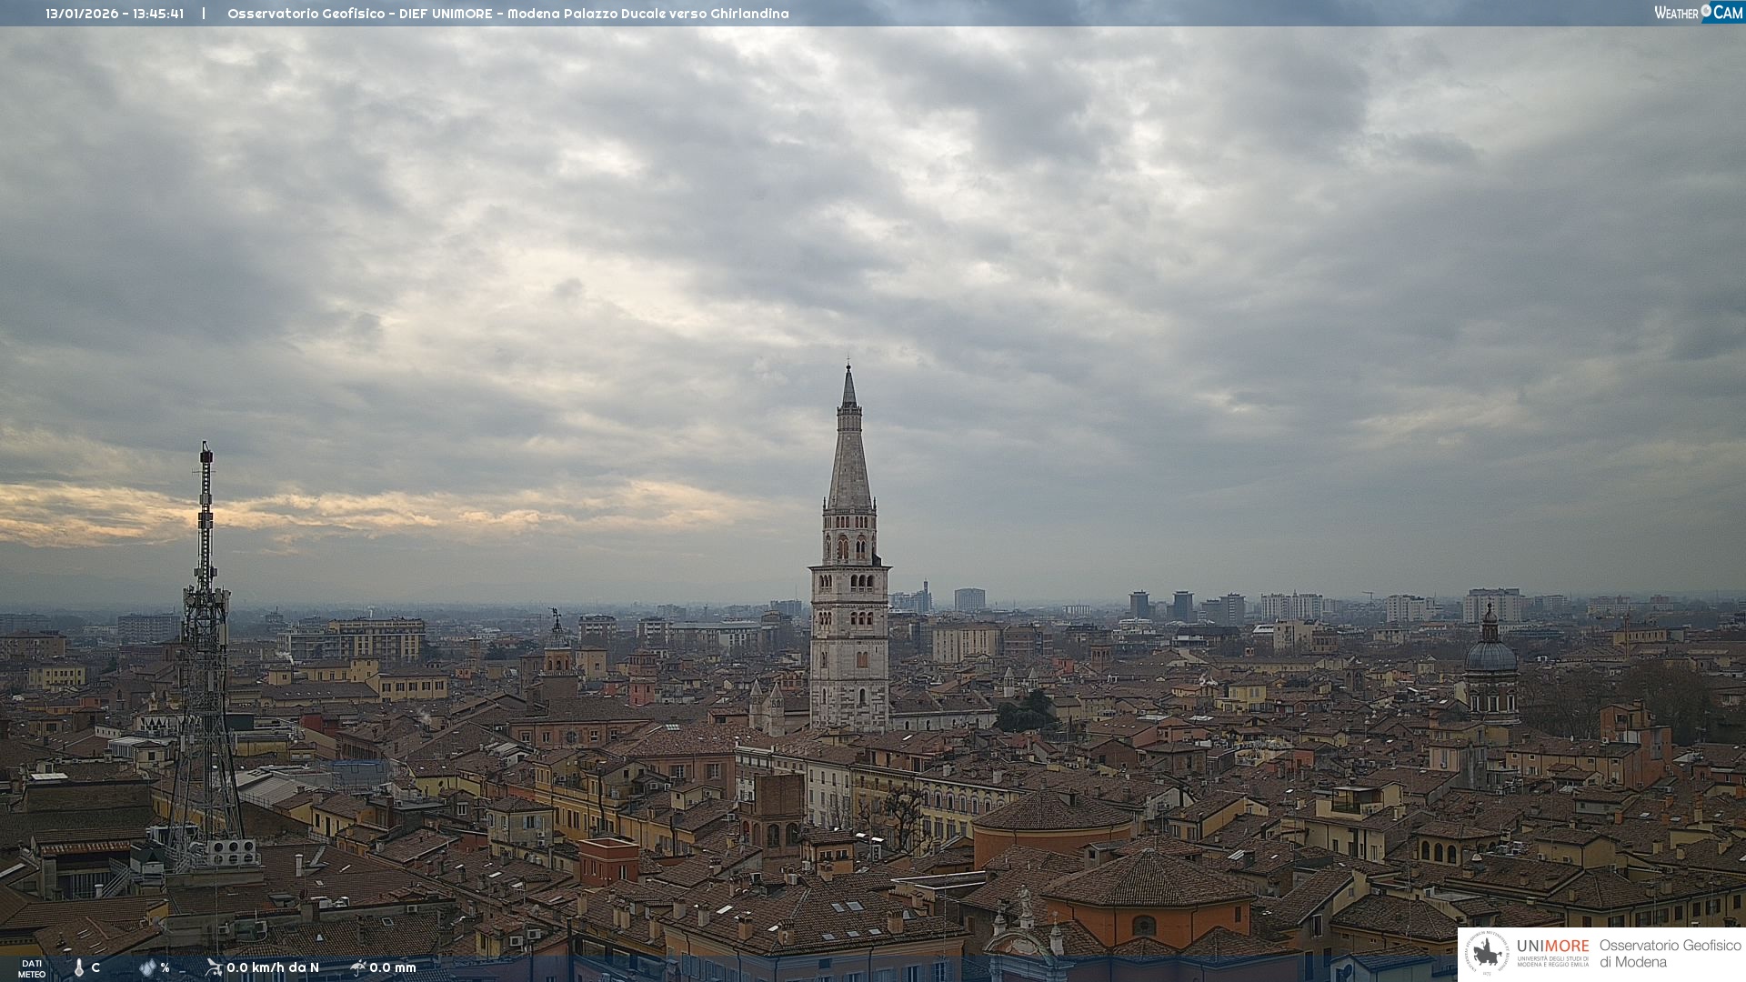Click the grey church dome on the right
Image resolution: width=1746 pixels, height=982 pixels.
(x=1490, y=655)
